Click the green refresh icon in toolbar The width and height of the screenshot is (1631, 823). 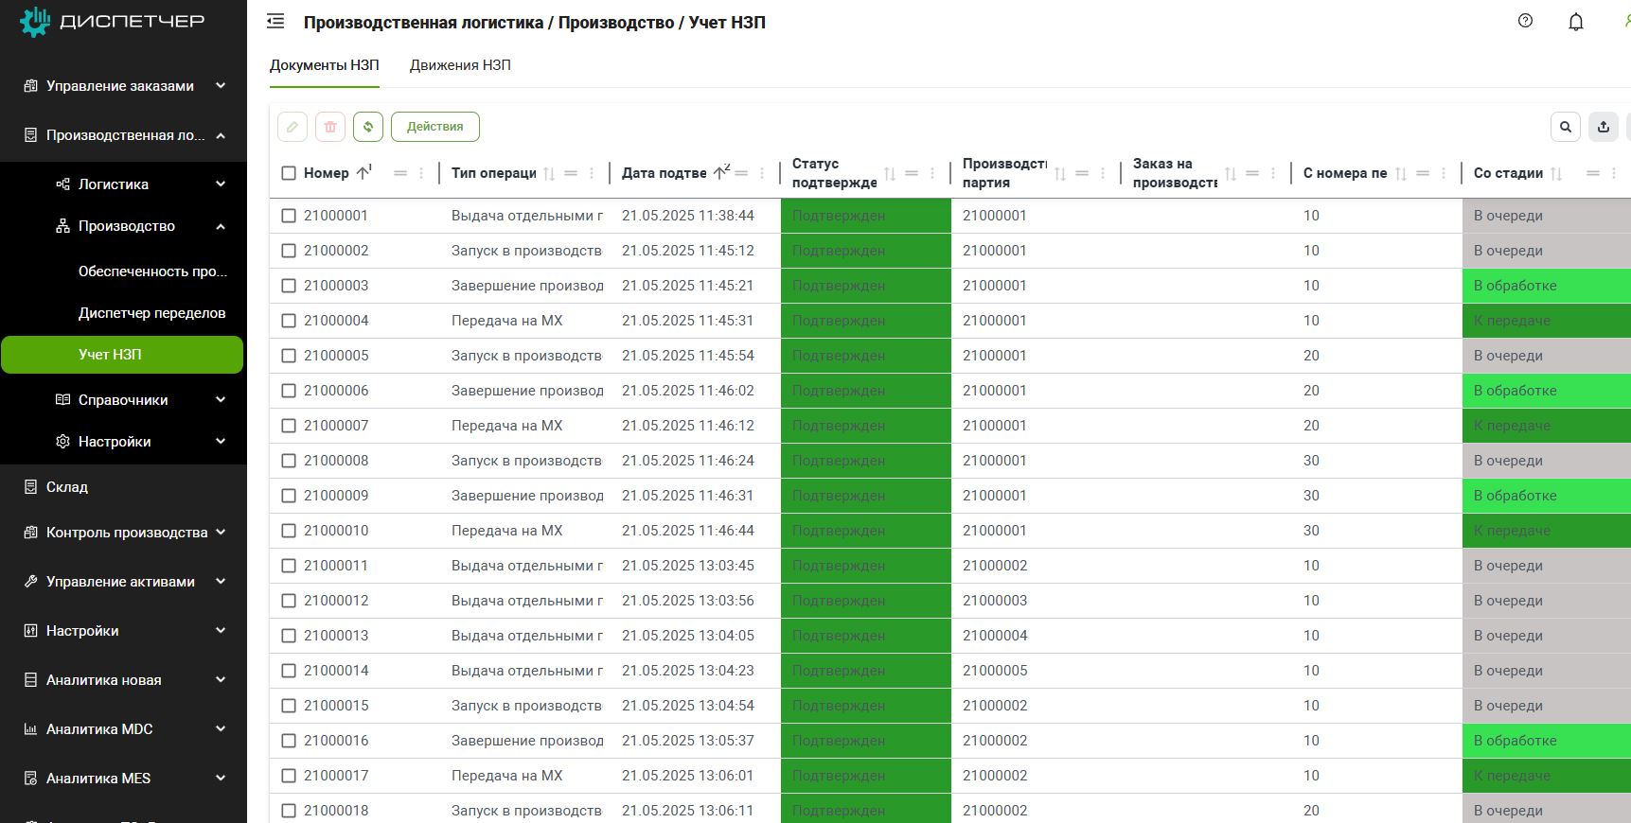(368, 127)
